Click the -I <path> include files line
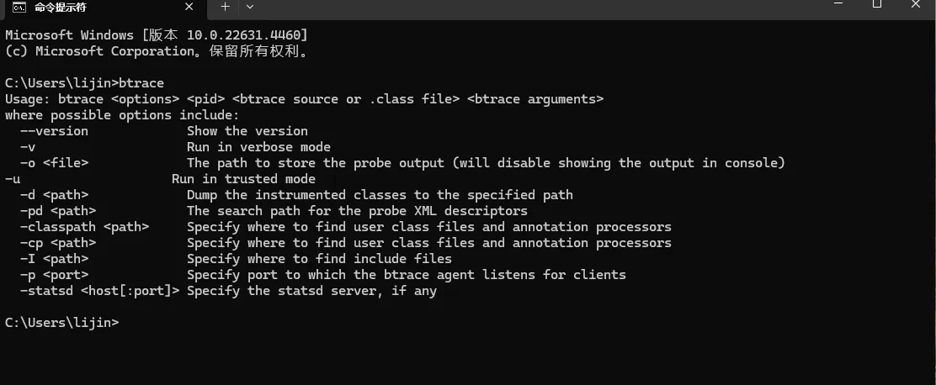The width and height of the screenshot is (936, 385). point(236,259)
